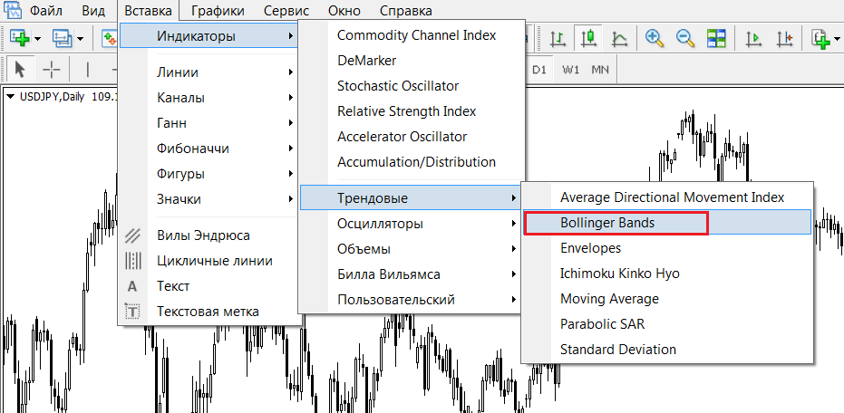Switch chart to Bar Chart view
This screenshot has width=844, height=413.
(x=558, y=38)
